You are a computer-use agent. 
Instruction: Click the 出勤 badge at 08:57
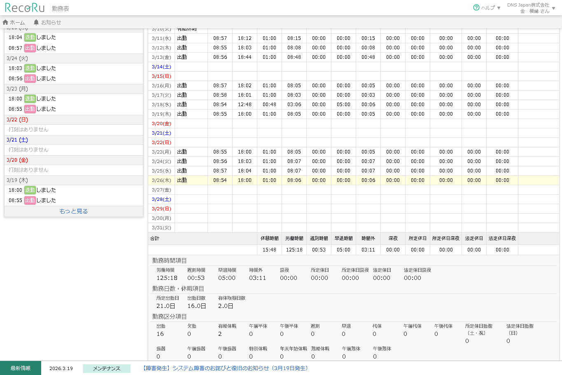pos(30,48)
